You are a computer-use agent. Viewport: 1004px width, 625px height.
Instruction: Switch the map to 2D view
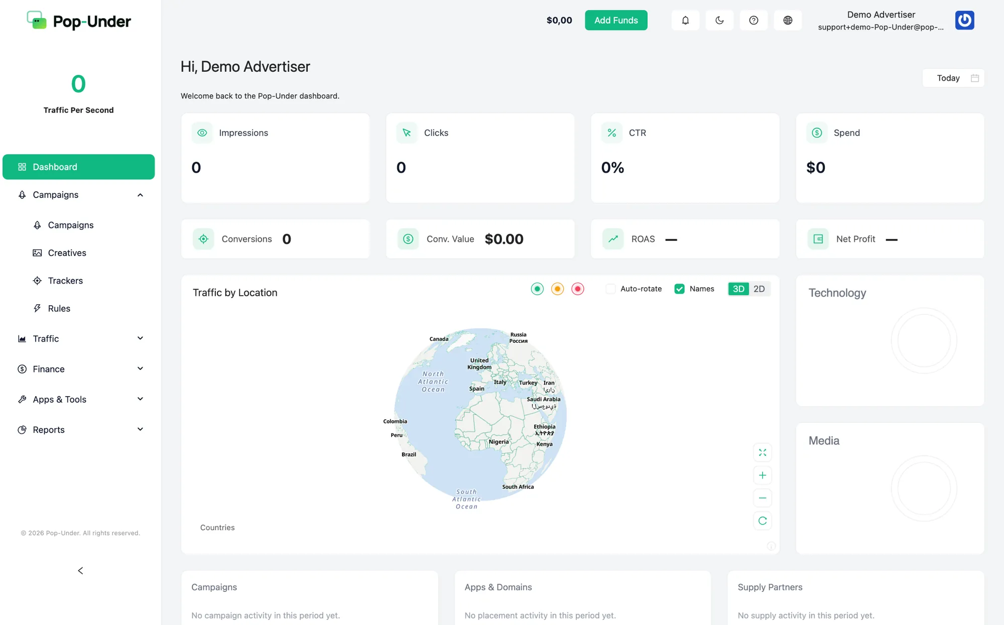pyautogui.click(x=759, y=289)
